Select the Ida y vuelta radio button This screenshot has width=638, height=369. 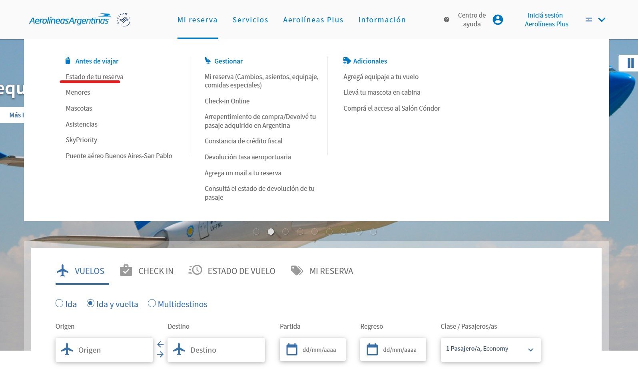point(90,304)
